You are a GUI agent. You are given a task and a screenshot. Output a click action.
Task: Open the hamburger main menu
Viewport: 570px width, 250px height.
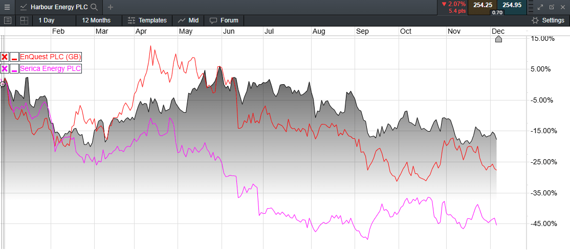pyautogui.click(x=7, y=7)
